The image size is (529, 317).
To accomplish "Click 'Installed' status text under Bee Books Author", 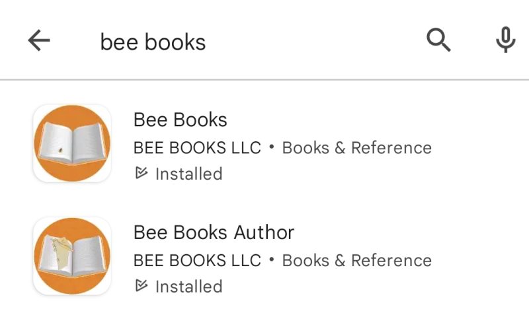I will tap(188, 287).
